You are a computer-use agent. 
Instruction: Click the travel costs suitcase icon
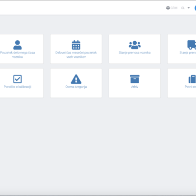[192, 79]
